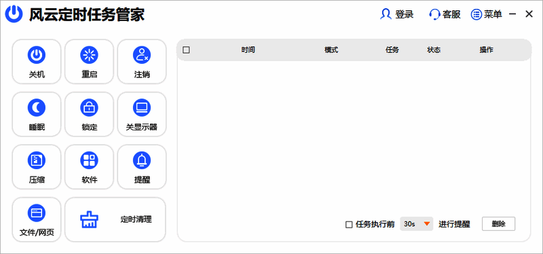The width and height of the screenshot is (543, 254).
Task: Open the 菜单 menu
Action: point(487,14)
